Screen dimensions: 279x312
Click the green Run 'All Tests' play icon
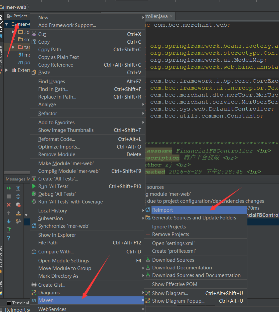click(x=34, y=186)
